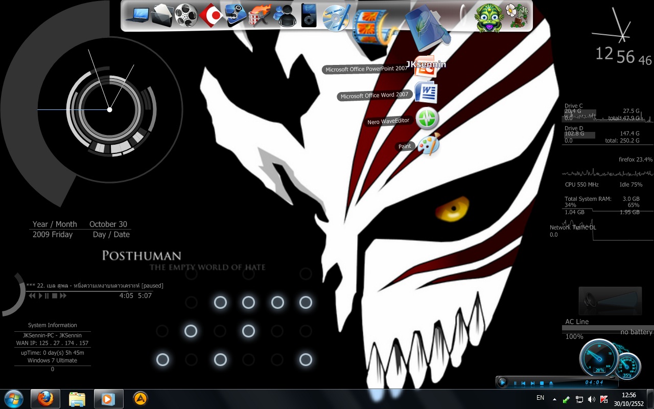
Task: Click the WAN IP address line
Action: [x=52, y=343]
